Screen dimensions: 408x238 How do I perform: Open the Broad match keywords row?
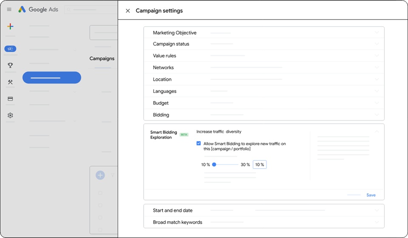pos(264,222)
